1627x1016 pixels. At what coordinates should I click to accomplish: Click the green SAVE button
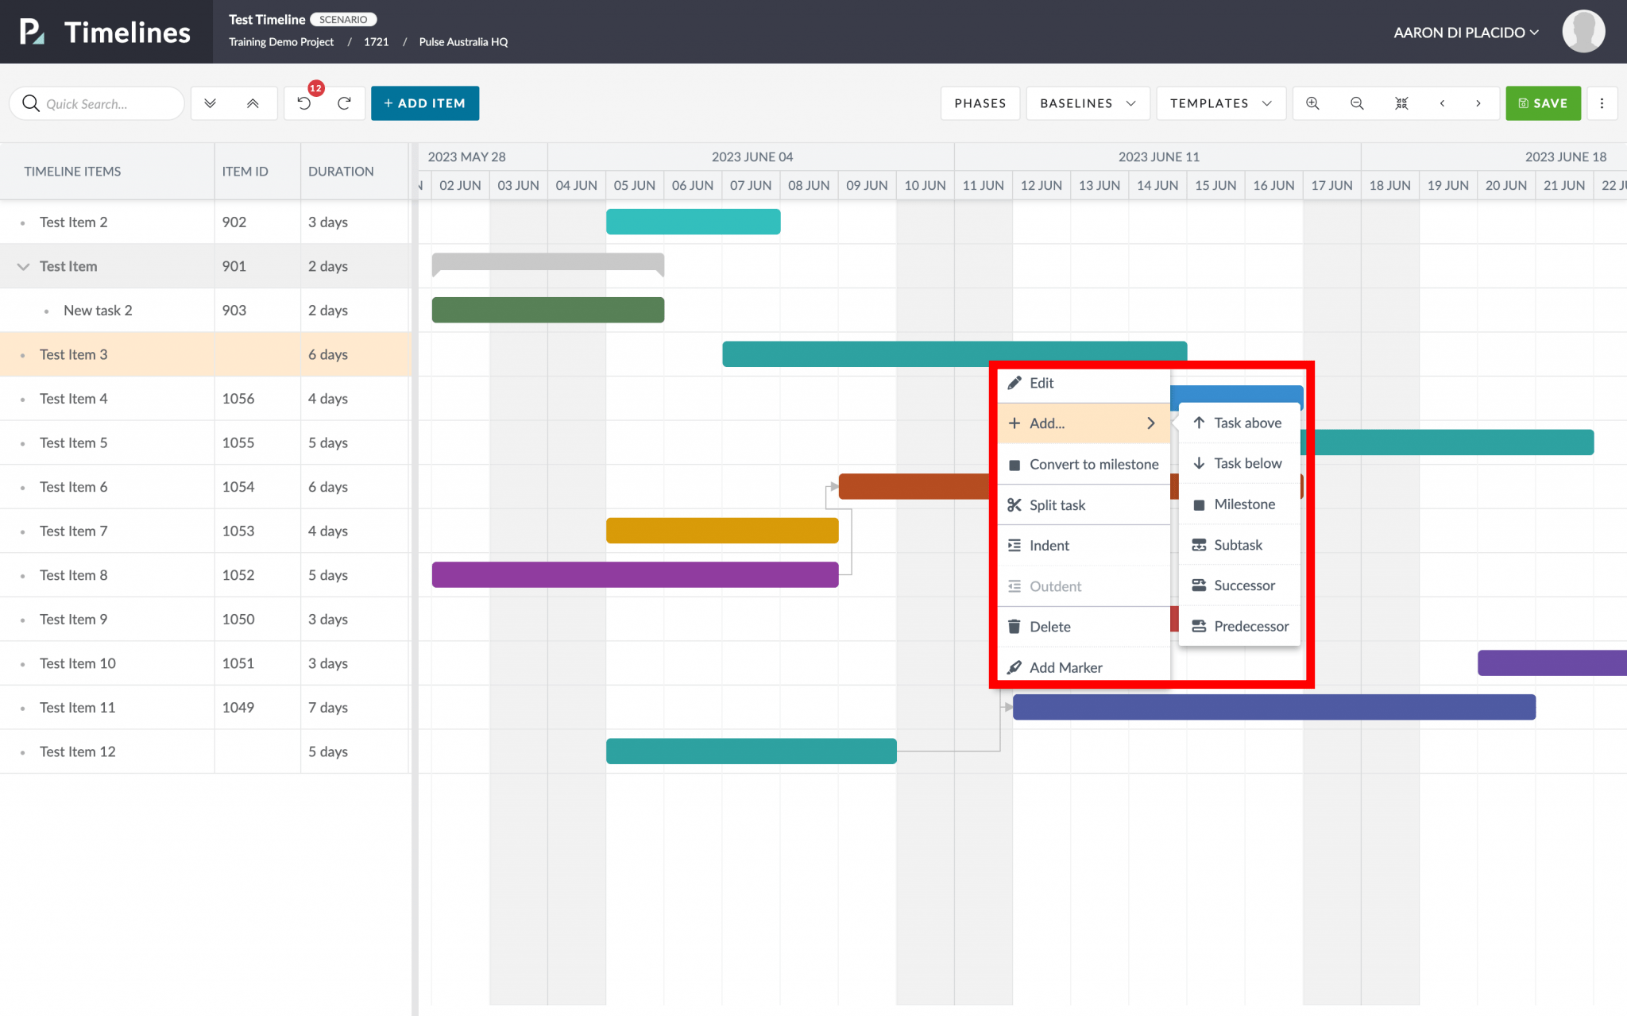click(1542, 102)
